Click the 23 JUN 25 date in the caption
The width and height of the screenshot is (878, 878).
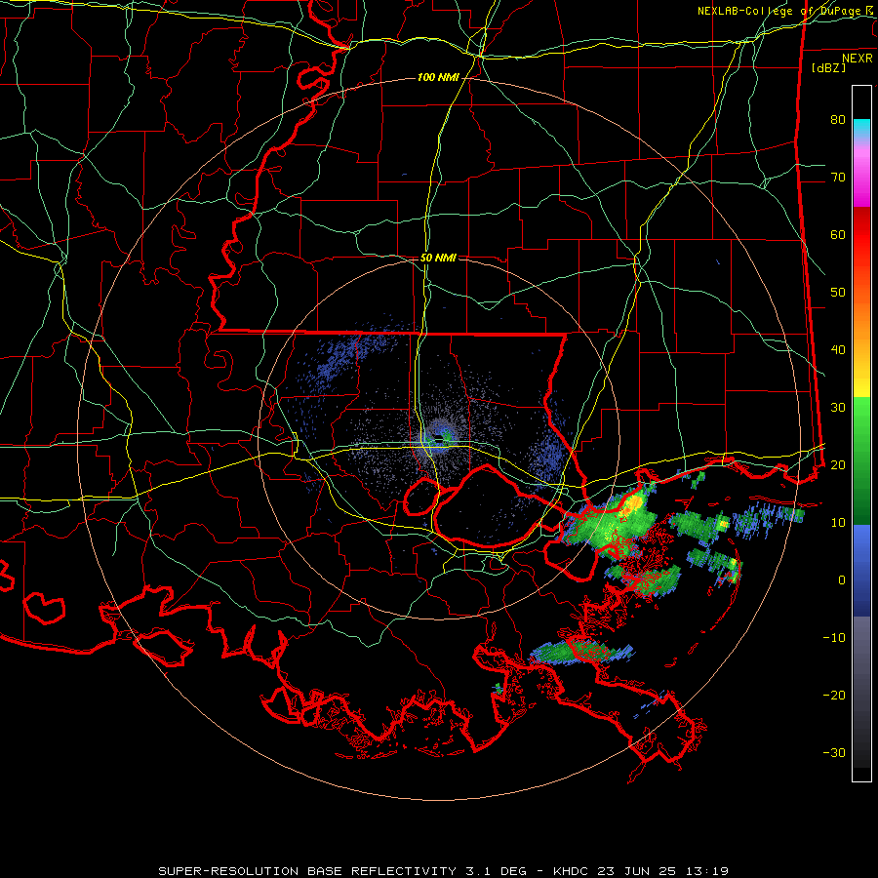[x=639, y=871]
